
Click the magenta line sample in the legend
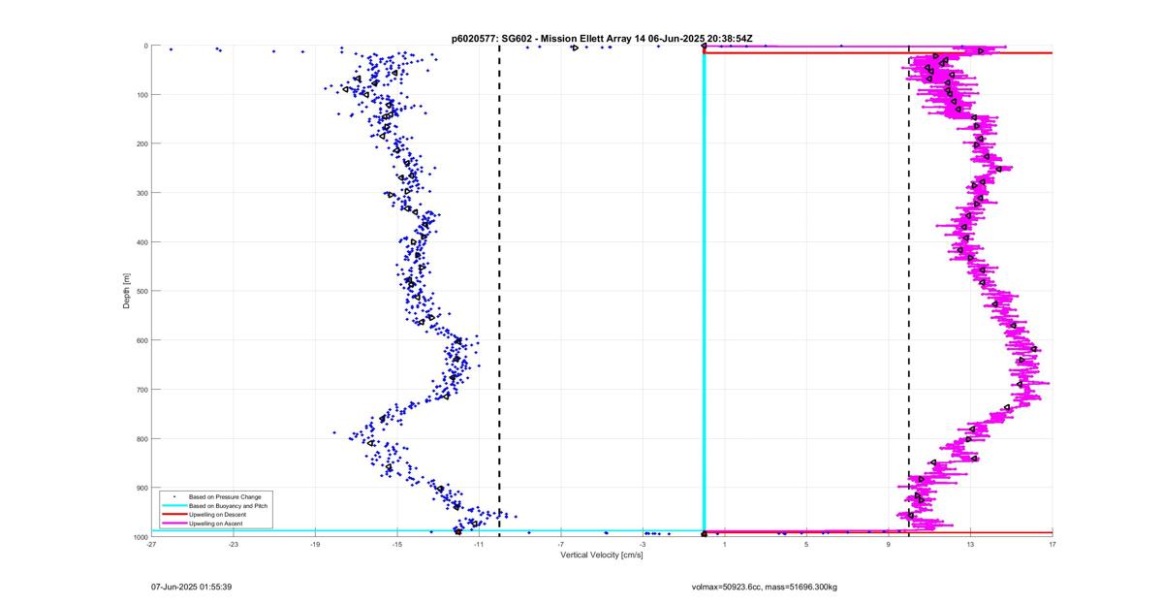[x=173, y=524]
